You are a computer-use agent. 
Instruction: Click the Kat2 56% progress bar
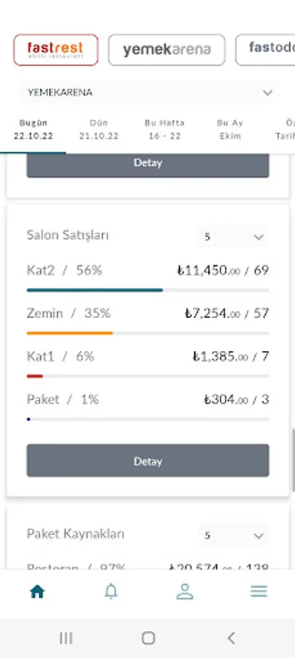(148, 290)
